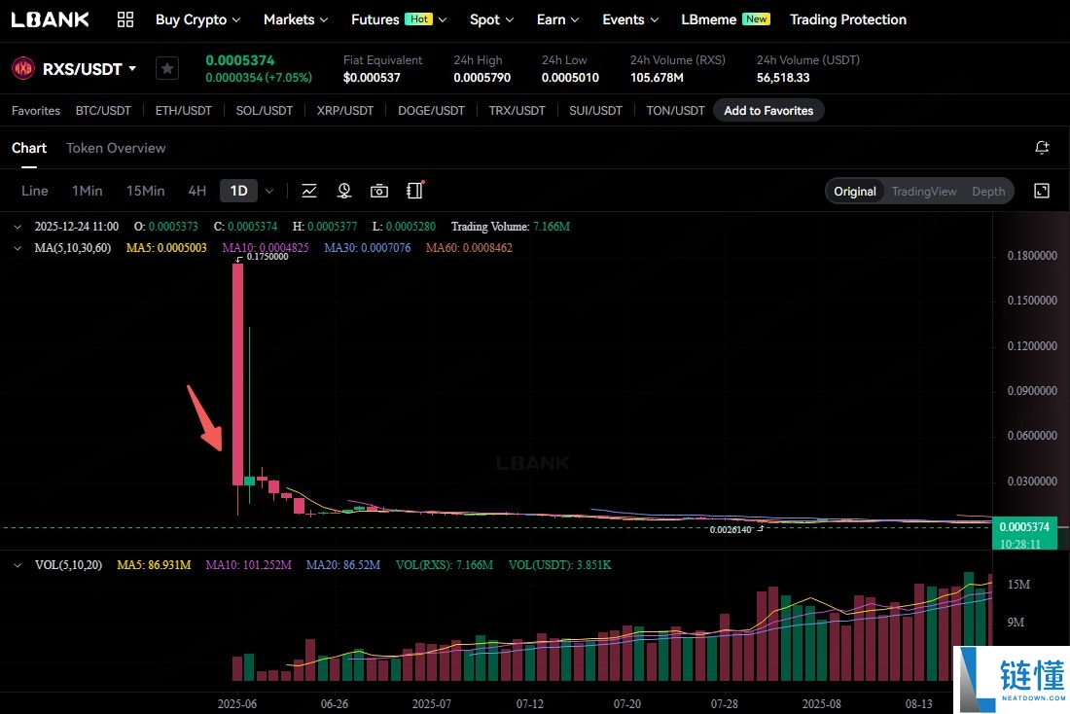1070x714 pixels.
Task: Open LBmeme page
Action: point(726,19)
